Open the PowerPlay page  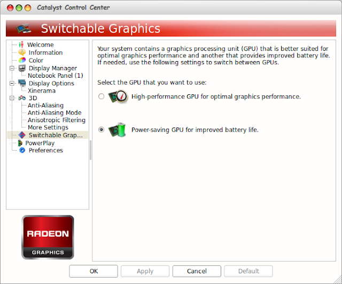[x=40, y=143]
